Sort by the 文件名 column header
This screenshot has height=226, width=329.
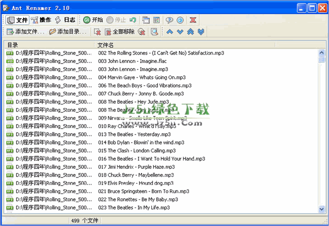[184, 45]
